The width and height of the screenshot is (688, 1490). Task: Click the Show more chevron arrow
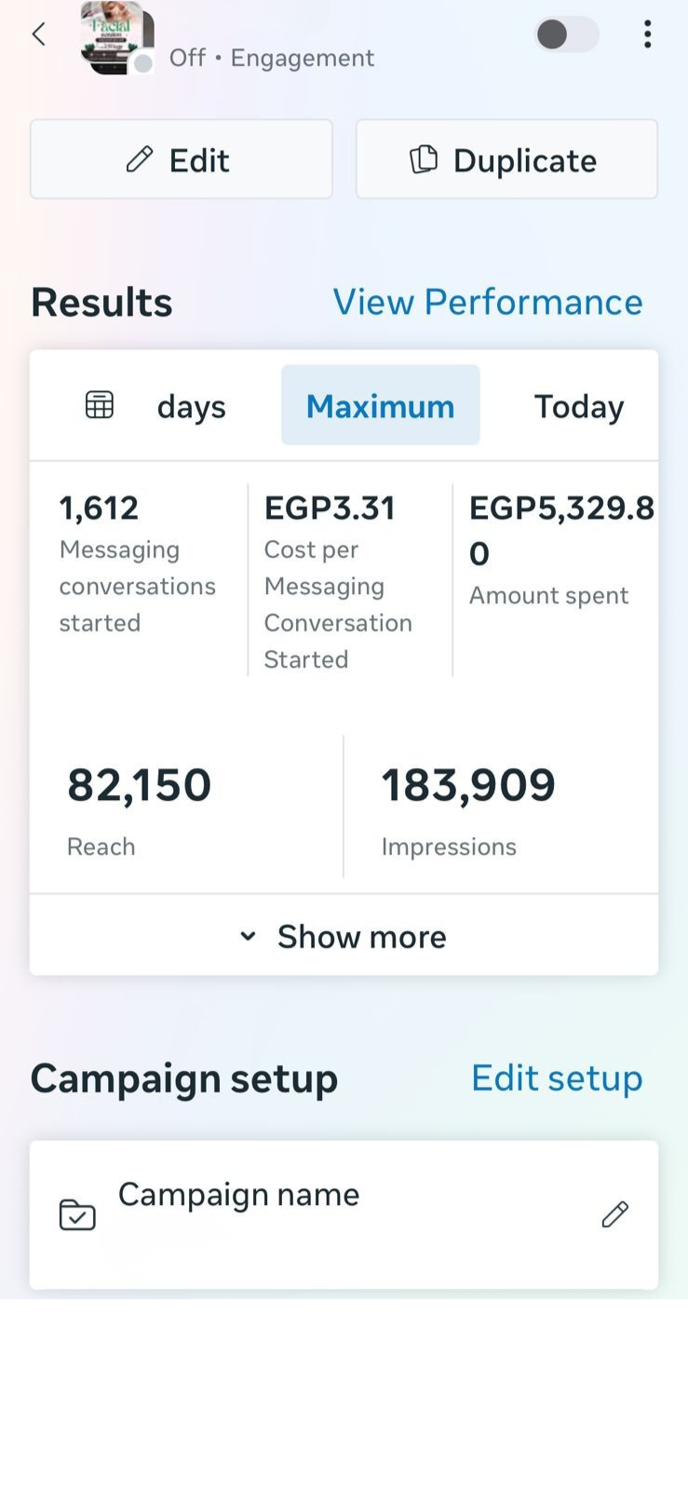click(248, 936)
